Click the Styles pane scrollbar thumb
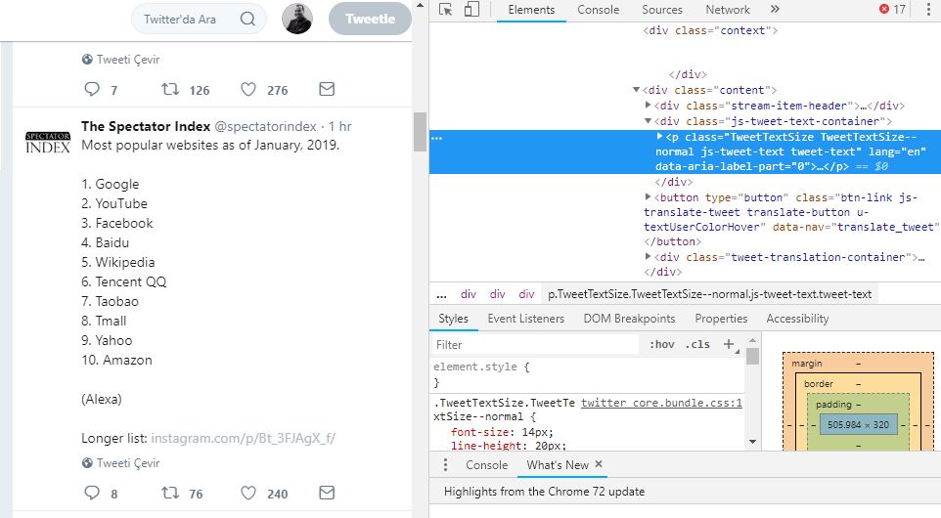Image resolution: width=941 pixels, height=518 pixels. tap(752, 356)
